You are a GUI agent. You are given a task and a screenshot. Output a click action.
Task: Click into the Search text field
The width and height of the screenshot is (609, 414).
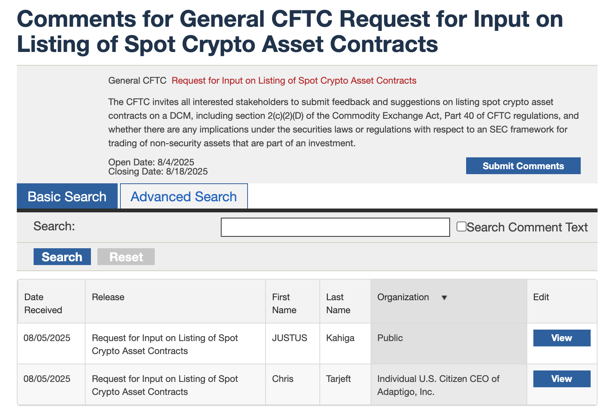[x=335, y=227]
